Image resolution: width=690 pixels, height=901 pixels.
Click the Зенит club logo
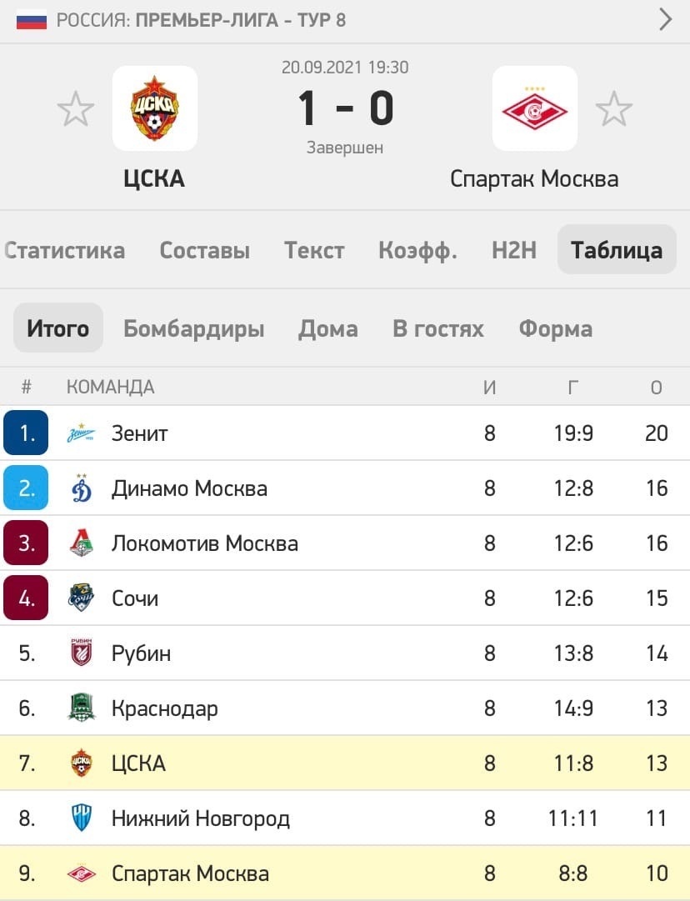pyautogui.click(x=81, y=433)
